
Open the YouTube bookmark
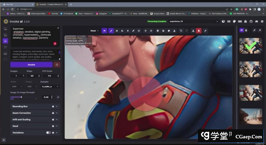53,13
